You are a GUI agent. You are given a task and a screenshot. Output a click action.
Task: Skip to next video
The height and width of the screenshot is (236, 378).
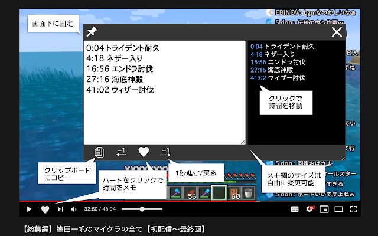pyautogui.click(x=60, y=209)
